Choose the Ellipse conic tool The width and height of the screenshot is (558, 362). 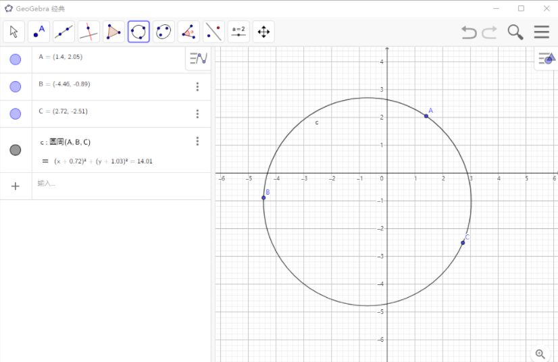point(163,32)
